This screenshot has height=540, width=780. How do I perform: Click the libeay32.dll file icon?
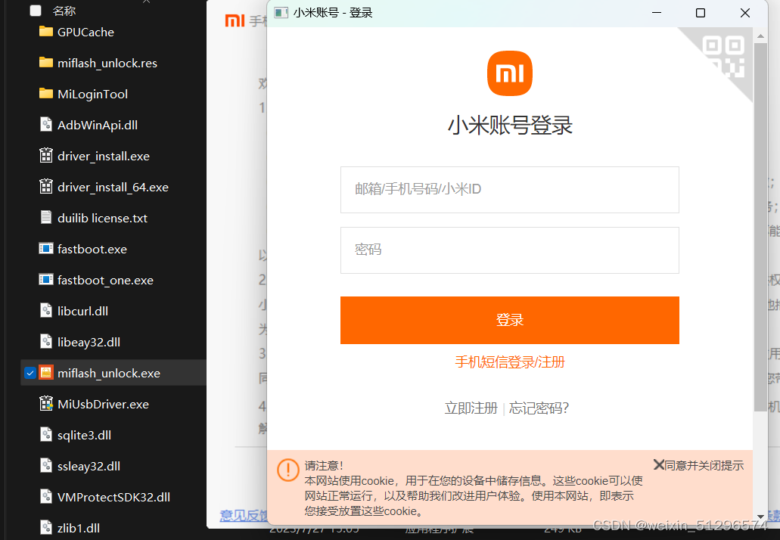coord(45,342)
